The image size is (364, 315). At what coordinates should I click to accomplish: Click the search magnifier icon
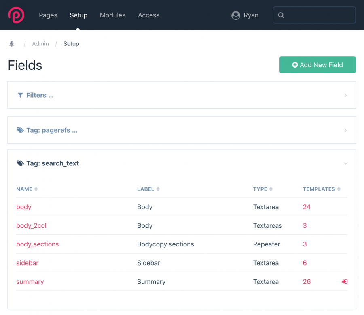click(x=281, y=15)
